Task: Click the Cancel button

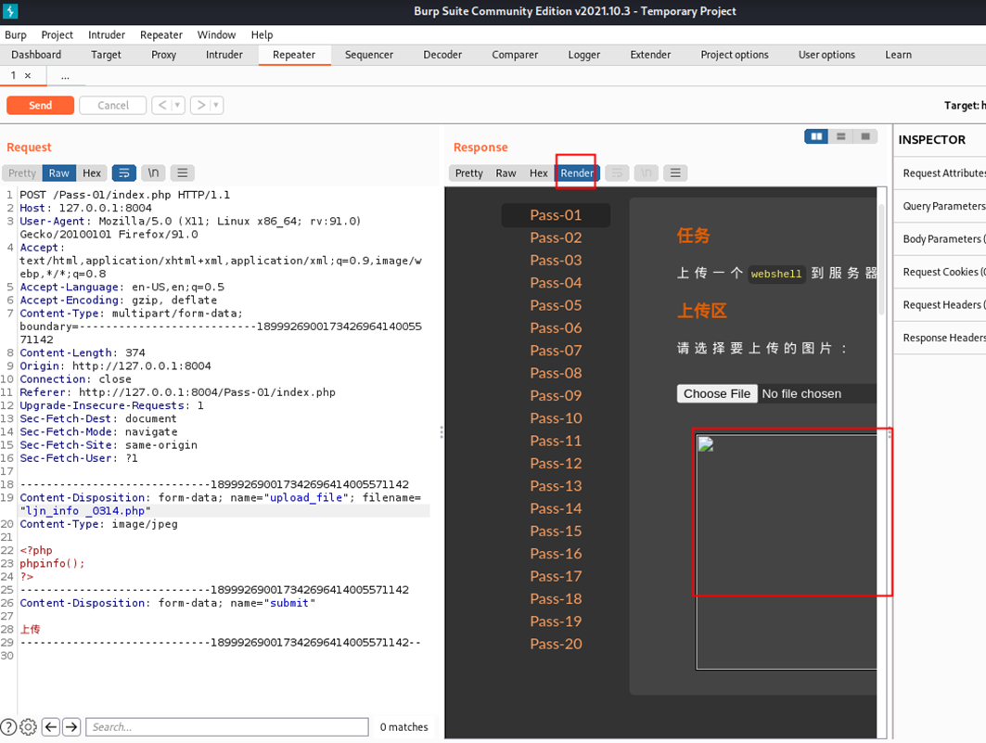Action: coord(113,105)
